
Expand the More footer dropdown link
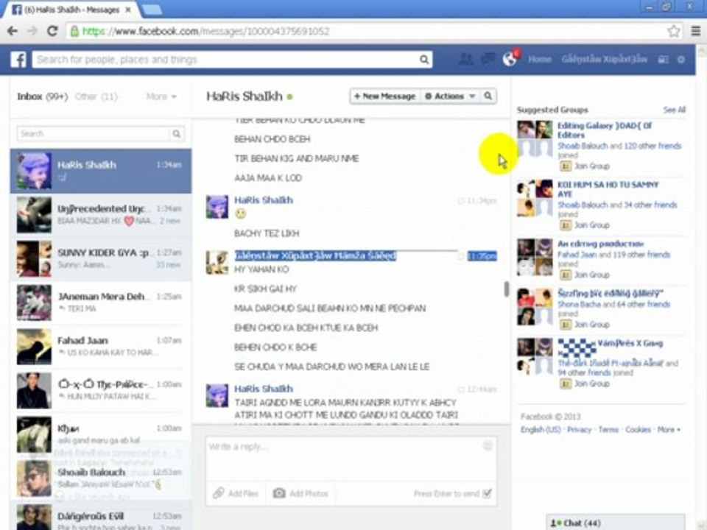(668, 429)
